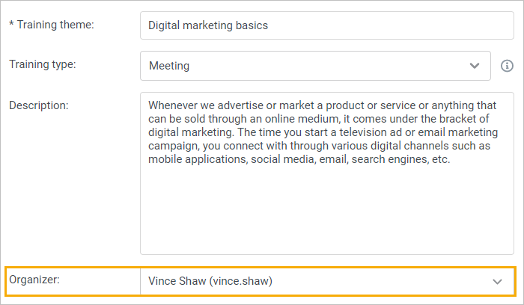Click the "Digital marketing basics" text
The width and height of the screenshot is (524, 305).
click(x=208, y=25)
